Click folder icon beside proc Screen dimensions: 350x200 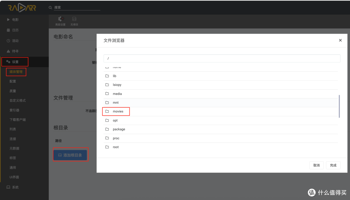point(107,138)
